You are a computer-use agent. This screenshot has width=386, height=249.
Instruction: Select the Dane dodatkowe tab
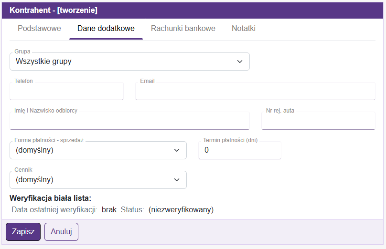pyautogui.click(x=106, y=29)
